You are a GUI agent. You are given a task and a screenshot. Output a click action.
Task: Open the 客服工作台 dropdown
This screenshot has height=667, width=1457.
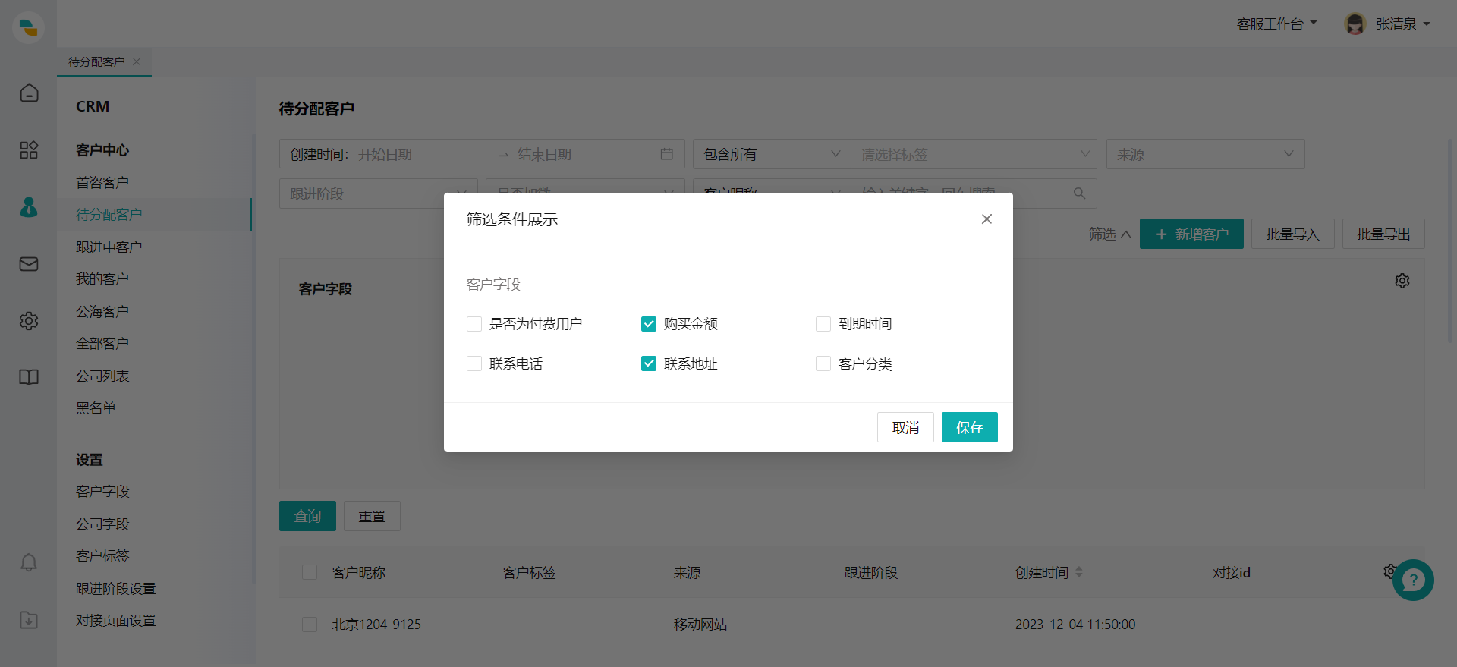[1277, 24]
